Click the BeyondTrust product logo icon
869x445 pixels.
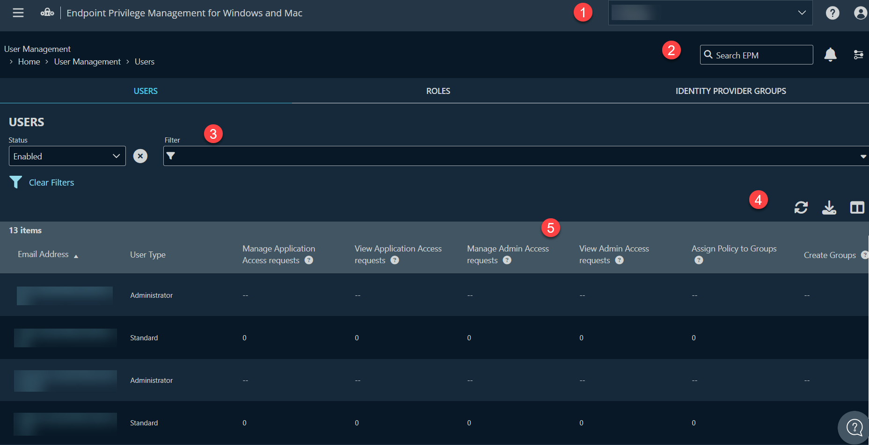click(x=47, y=13)
